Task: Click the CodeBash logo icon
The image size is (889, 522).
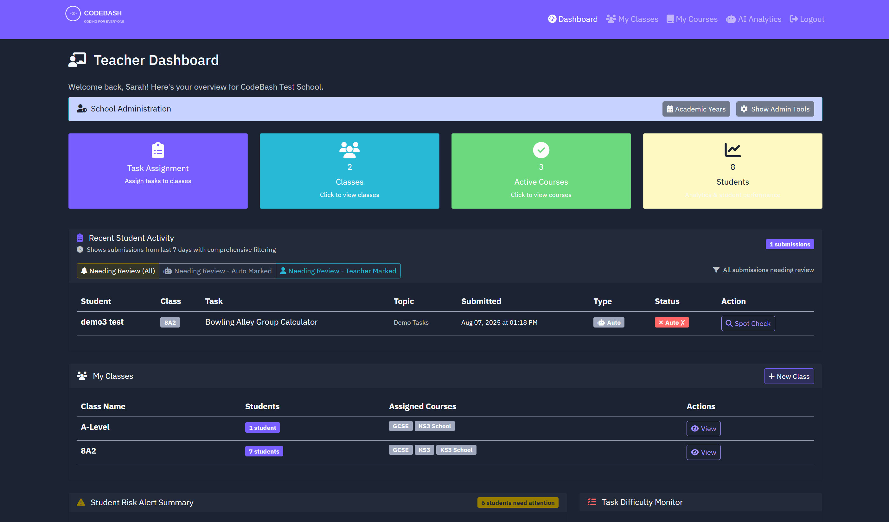Action: click(x=73, y=14)
